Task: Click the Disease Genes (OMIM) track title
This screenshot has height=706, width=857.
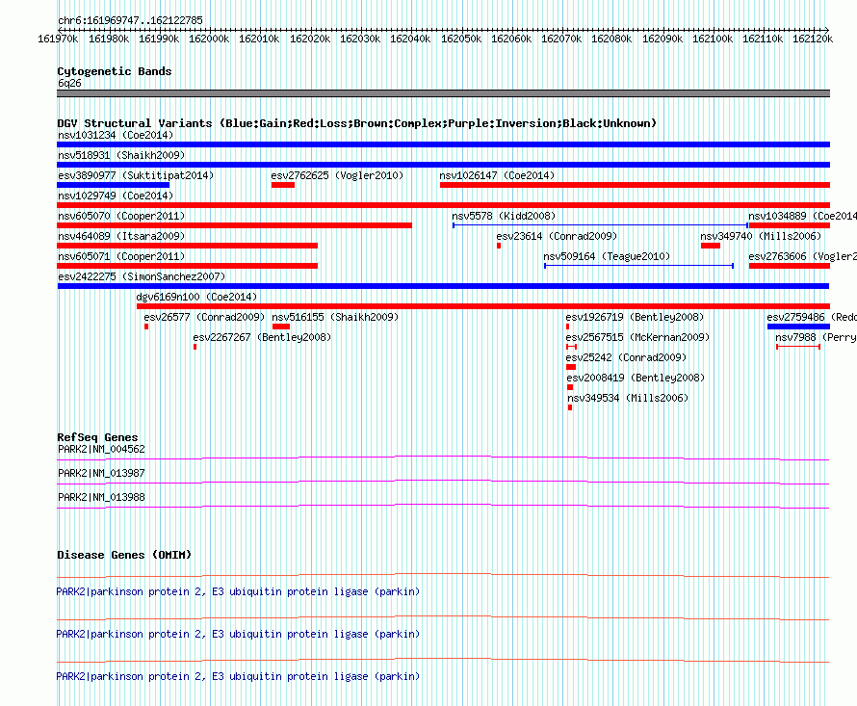Action: pyautogui.click(x=124, y=555)
